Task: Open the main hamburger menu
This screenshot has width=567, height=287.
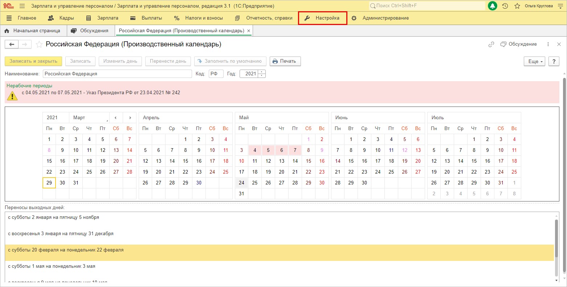Action: [22, 6]
